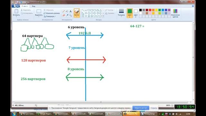206x116 pixels.
Task: Pick the green palette swatch
Action: 160,10
